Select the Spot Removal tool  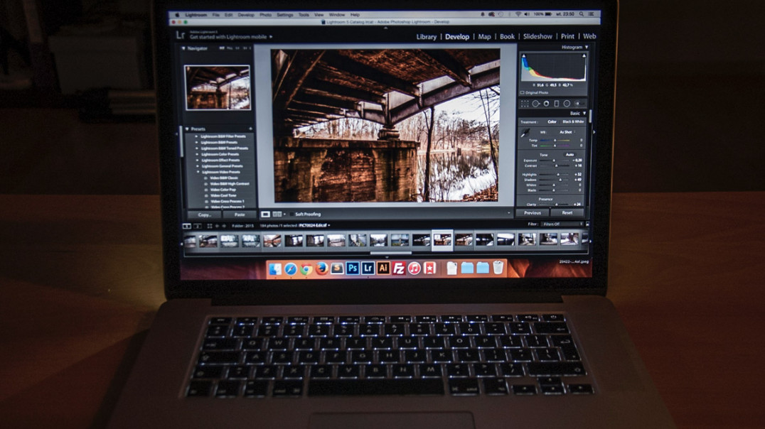coord(535,104)
